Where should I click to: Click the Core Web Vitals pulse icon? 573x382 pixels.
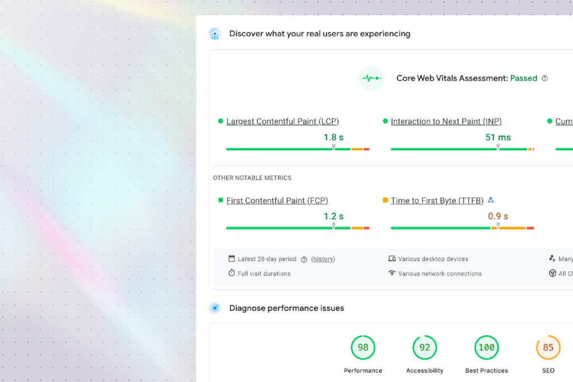[x=371, y=78]
